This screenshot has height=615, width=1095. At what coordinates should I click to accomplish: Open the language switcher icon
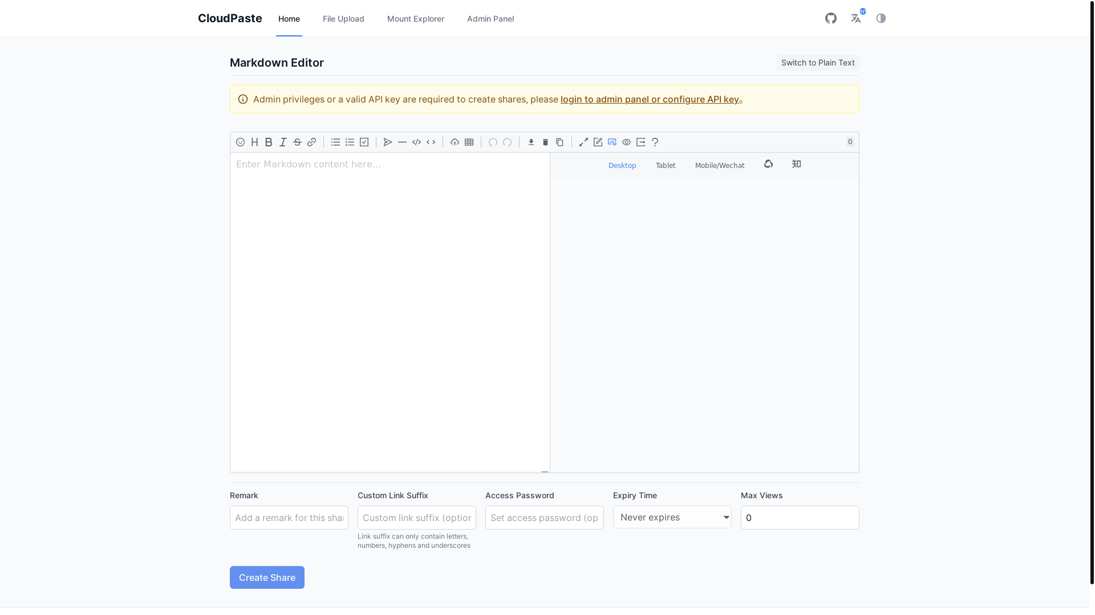pyautogui.click(x=856, y=18)
